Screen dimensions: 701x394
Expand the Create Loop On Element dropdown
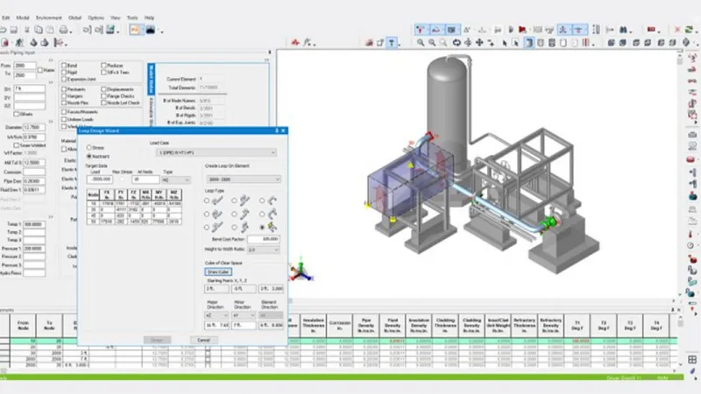tap(244, 179)
